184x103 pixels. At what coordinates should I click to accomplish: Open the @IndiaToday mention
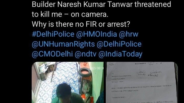coord(120,54)
